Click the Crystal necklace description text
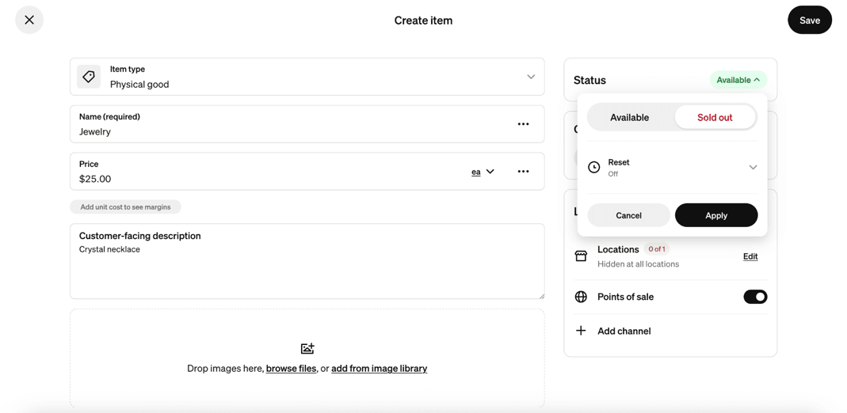The height and width of the screenshot is (413, 847). (x=109, y=250)
